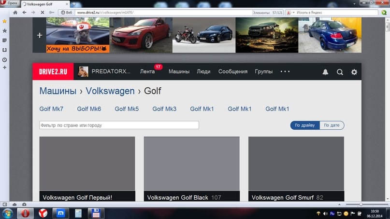Click the Yandex search field

point(336,13)
